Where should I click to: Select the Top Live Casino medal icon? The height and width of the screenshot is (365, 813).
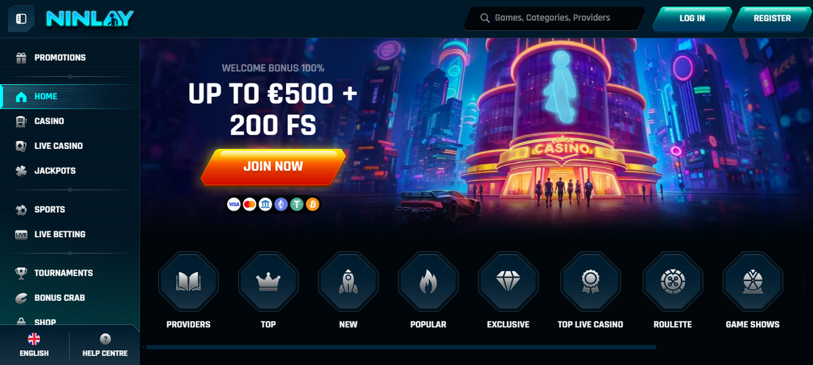590,281
